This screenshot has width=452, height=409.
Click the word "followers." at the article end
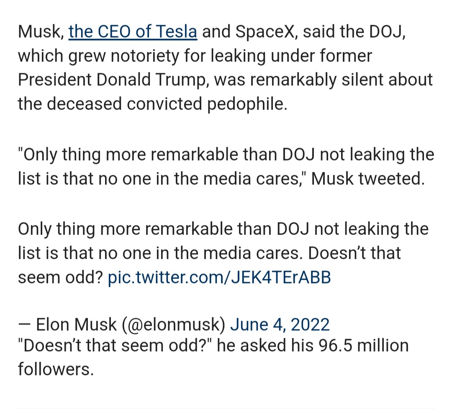click(x=56, y=369)
